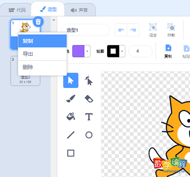Screen dimensions: 190x177
Task: Click the Paste (粘贴) toolbar icon
Action: tap(186, 48)
